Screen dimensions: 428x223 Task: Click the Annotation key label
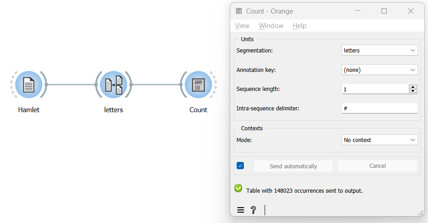pyautogui.click(x=256, y=70)
